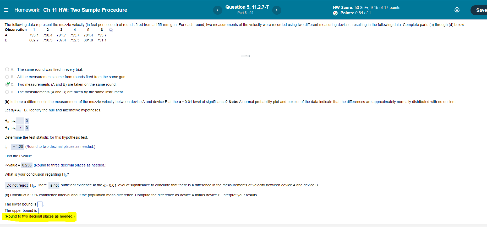The image size is (487, 227).
Task: Click the 'Part 6 of 9' label
Action: pyautogui.click(x=245, y=13)
